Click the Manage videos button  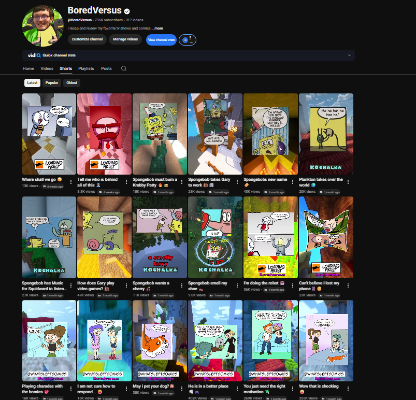tap(125, 39)
